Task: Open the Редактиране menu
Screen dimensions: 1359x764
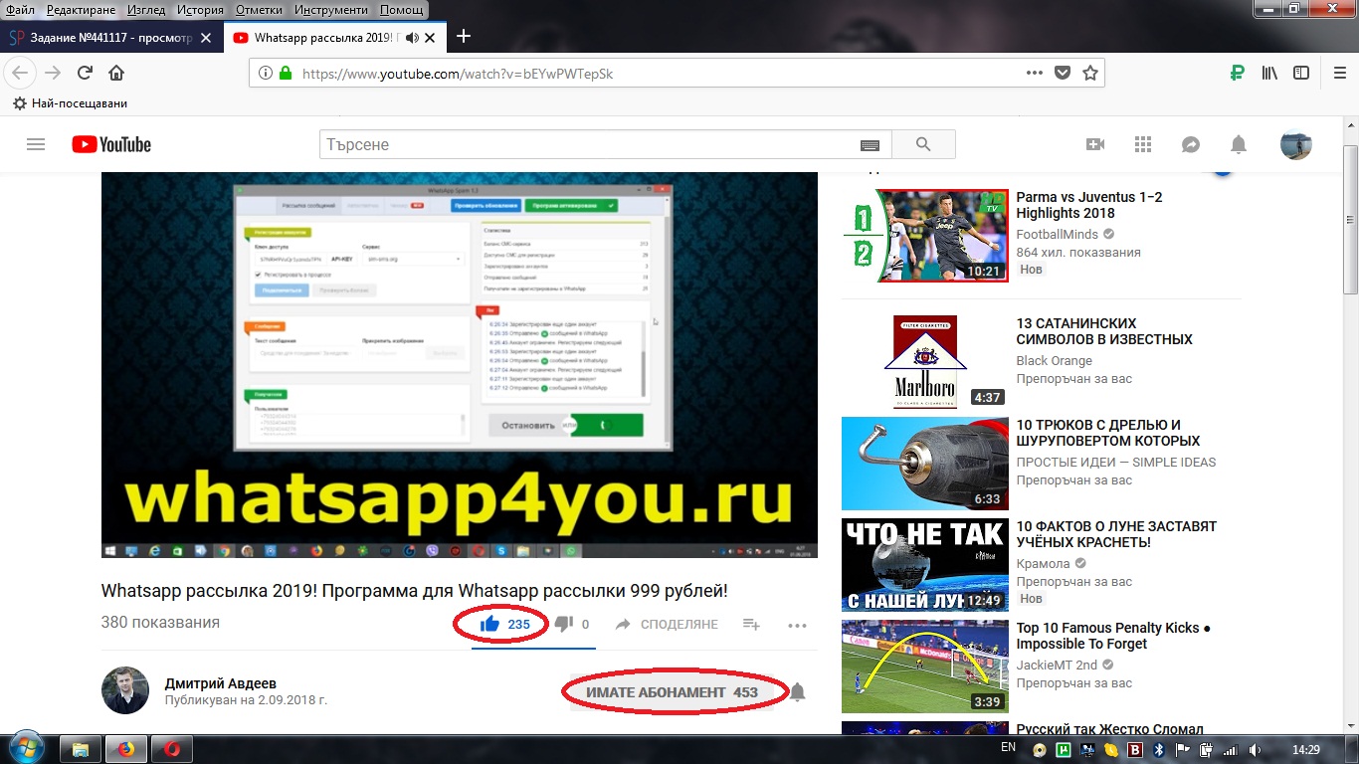Action: [x=82, y=10]
